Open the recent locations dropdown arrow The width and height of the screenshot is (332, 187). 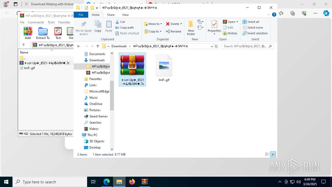[x=92, y=46]
